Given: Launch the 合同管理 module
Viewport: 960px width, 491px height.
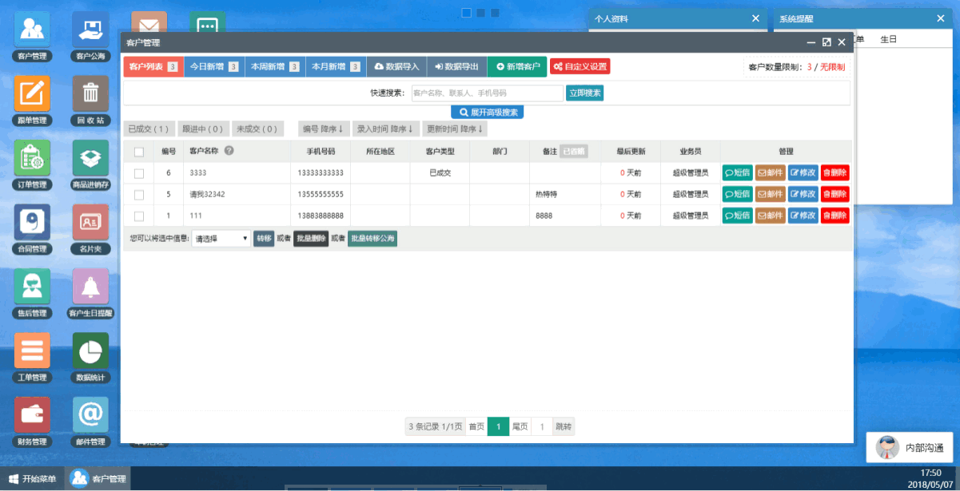Looking at the screenshot, I should coord(32,221).
